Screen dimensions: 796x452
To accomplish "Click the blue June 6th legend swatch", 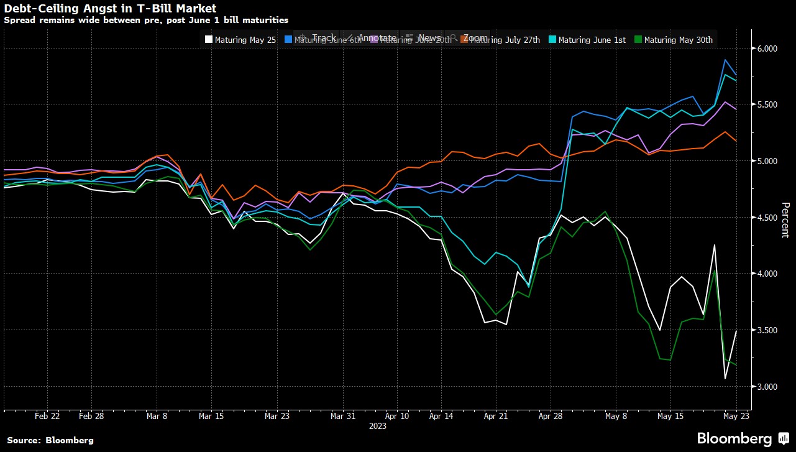I will pyautogui.click(x=288, y=40).
